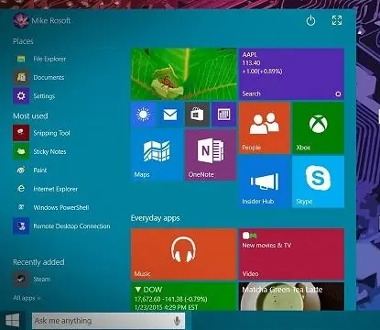Open the People tile

coord(265,127)
